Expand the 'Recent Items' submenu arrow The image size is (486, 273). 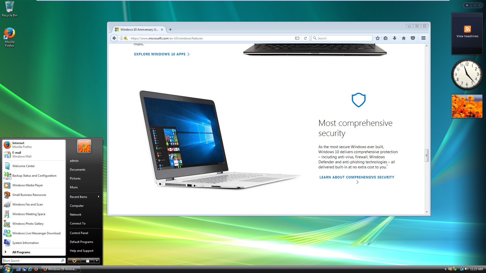coord(99,196)
